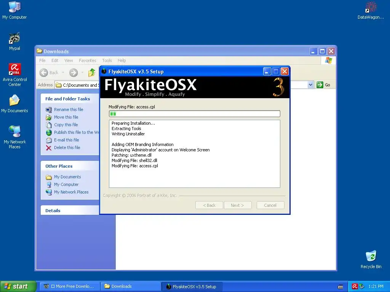This screenshot has width=390, height=292.
Task: Click the green shield tray icon beside Avira
Action: pyautogui.click(x=362, y=286)
